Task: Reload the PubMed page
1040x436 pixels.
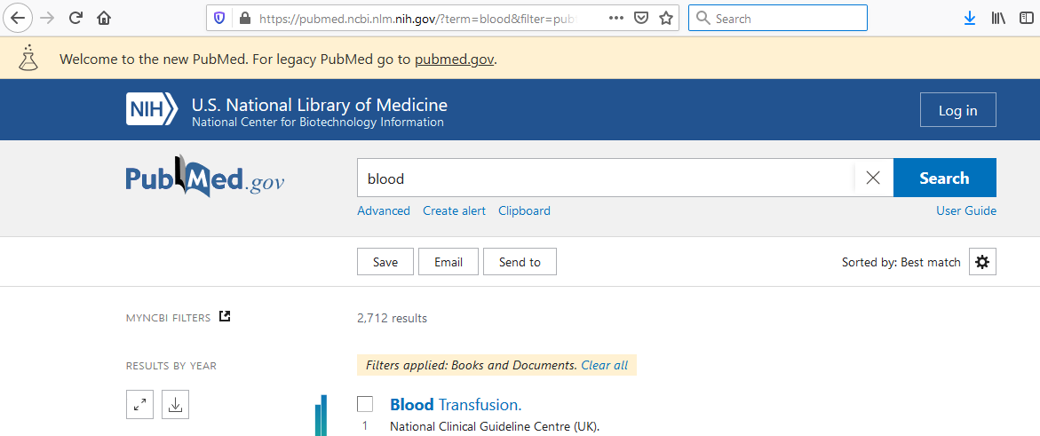Action: coord(75,18)
